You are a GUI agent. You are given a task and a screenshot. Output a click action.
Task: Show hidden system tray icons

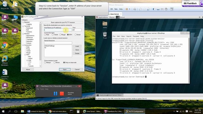tap(174, 111)
